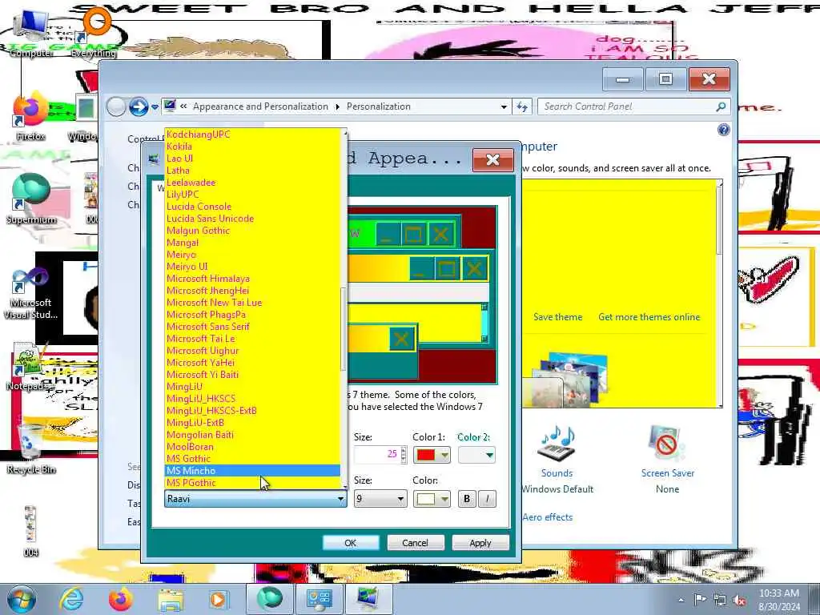The height and width of the screenshot is (615, 820).
Task: Open the Recycle Bin
Action: pos(31,448)
